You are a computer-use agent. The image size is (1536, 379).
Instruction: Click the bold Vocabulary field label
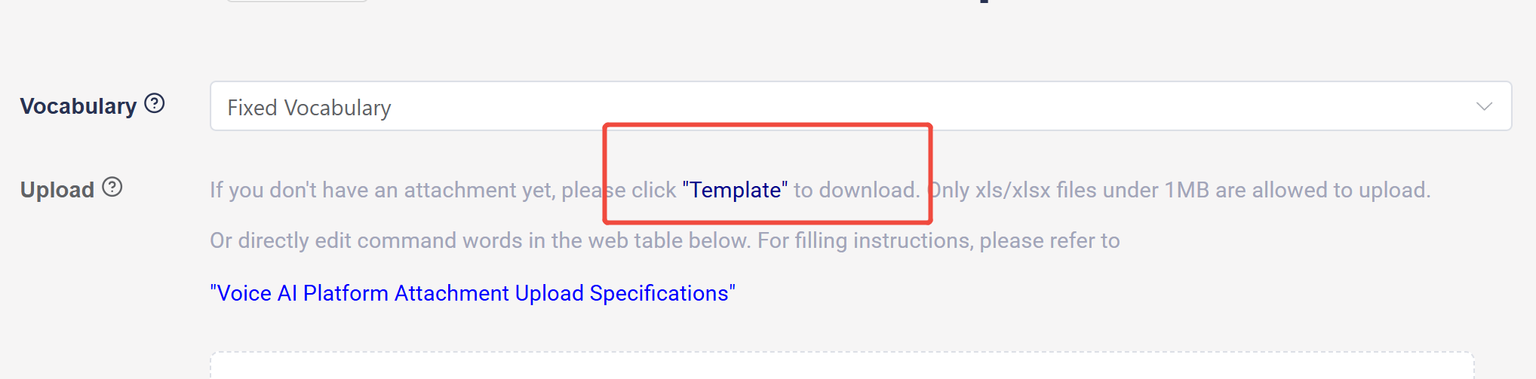tap(78, 106)
